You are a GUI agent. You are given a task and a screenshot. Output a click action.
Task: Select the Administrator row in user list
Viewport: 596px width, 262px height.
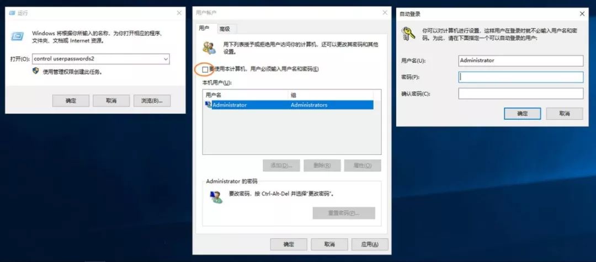(x=288, y=105)
